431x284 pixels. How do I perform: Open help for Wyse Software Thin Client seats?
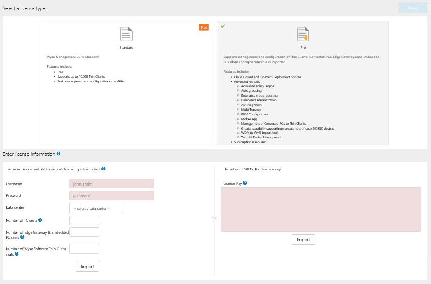[x=17, y=254]
